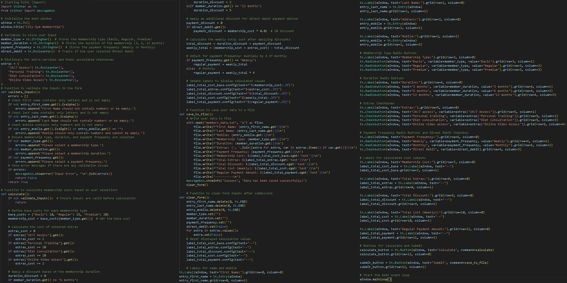Image resolution: width=567 pixels, height=283 pixels.
Task: Click the with open("members_data.txt", "a") line
Action: (x=225, y=123)
